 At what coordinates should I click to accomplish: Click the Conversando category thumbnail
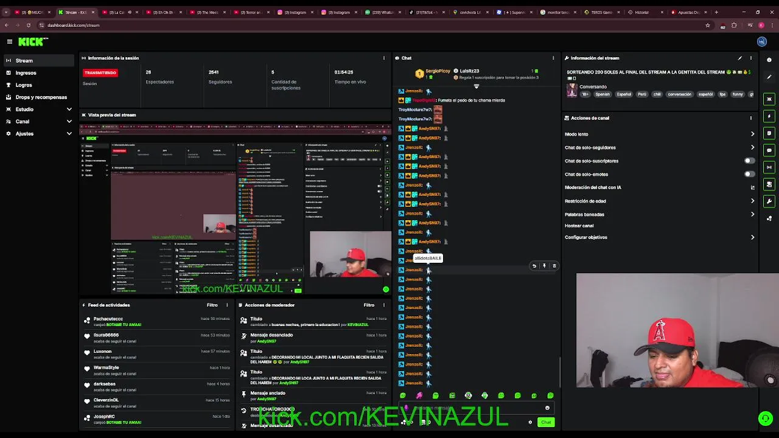(x=571, y=90)
